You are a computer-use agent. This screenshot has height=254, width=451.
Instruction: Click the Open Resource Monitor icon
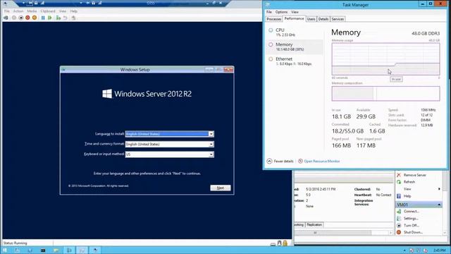coord(300,162)
